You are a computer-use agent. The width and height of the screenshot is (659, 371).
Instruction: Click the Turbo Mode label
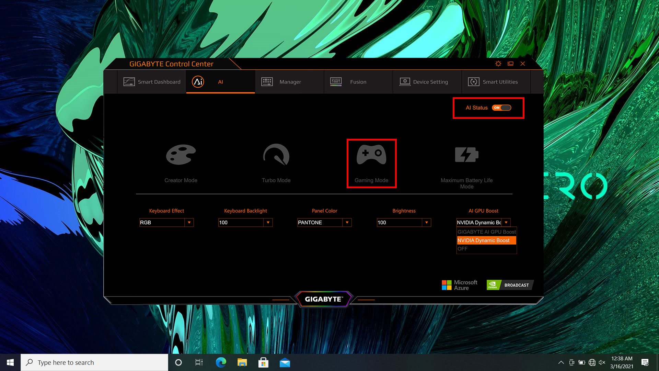276,180
